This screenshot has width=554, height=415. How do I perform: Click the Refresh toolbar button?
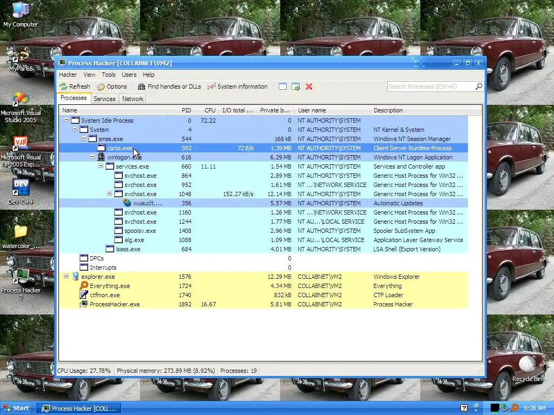[x=75, y=86]
